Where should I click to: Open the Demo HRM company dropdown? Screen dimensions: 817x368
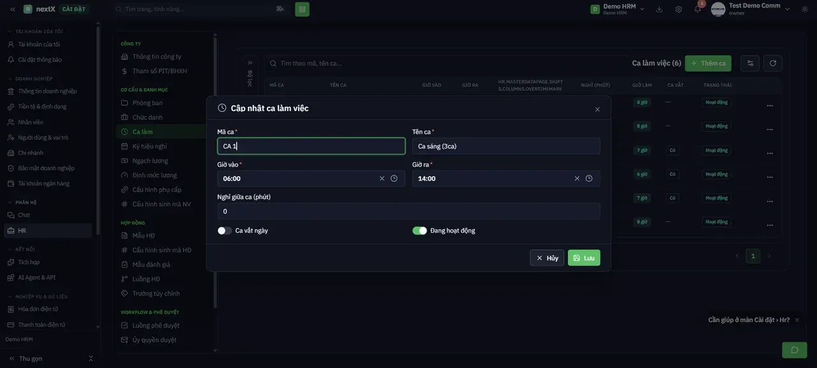tap(618, 9)
